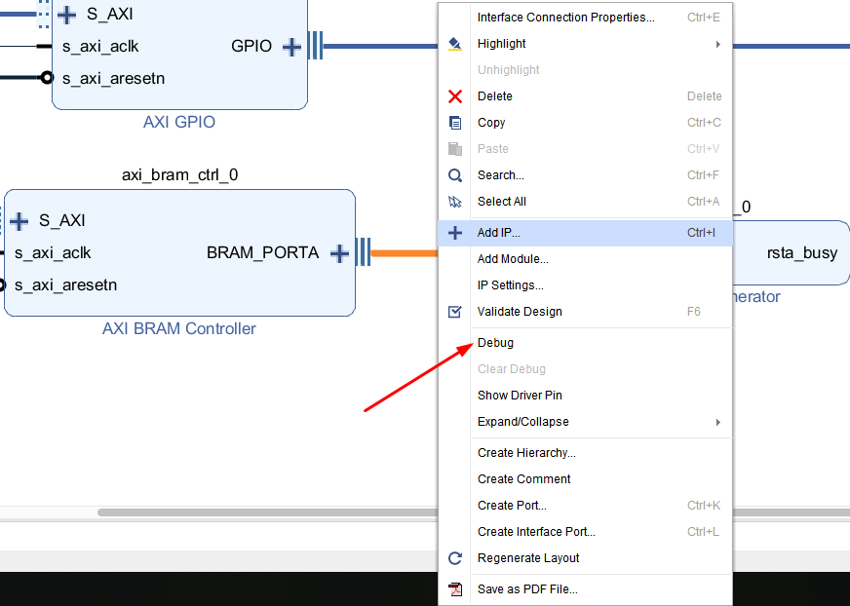This screenshot has width=850, height=606.
Task: Click the Search magnifier icon
Action: 454,174
